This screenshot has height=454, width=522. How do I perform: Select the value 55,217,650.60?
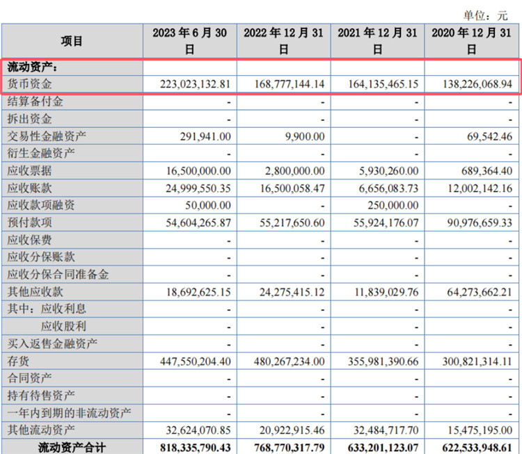pyautogui.click(x=292, y=223)
